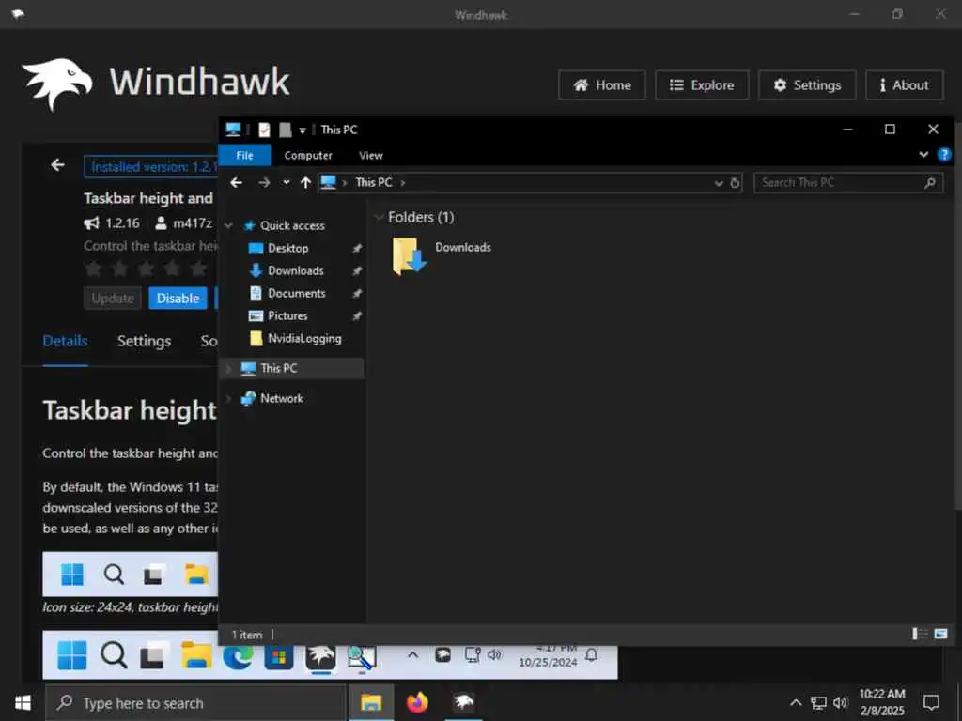The image size is (962, 721).
Task: Disable the Taskbar height mod
Action: [x=178, y=299]
